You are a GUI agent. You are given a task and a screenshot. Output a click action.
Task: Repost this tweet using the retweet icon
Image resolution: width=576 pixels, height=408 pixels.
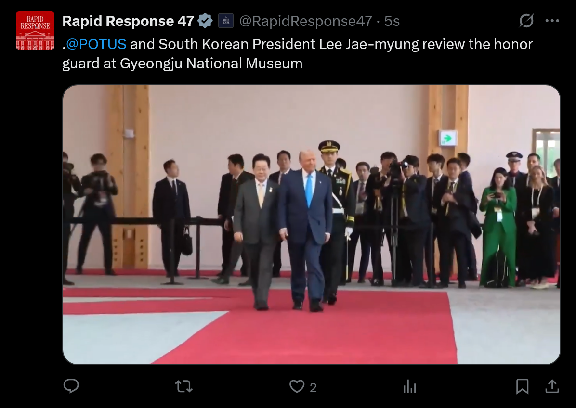pyautogui.click(x=183, y=386)
